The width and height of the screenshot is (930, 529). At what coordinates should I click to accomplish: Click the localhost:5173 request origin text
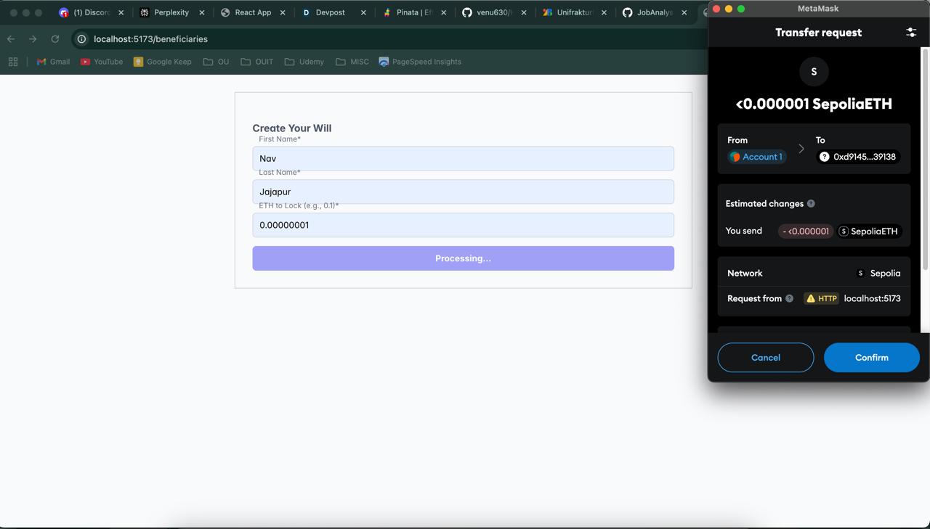872,298
